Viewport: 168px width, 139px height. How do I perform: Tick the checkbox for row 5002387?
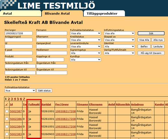[x=7, y=111]
